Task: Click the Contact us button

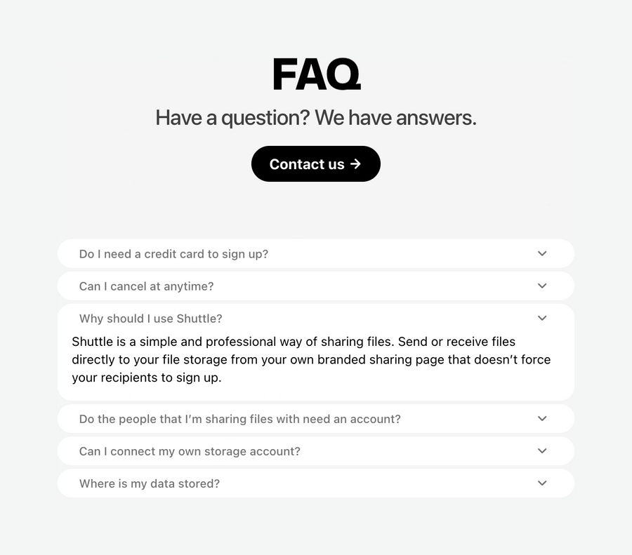Action: coord(316,163)
